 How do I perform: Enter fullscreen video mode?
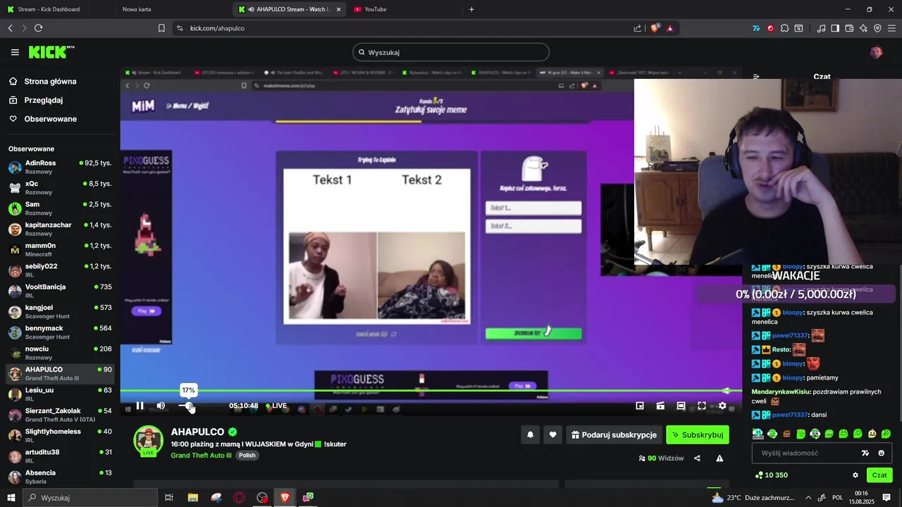click(702, 406)
